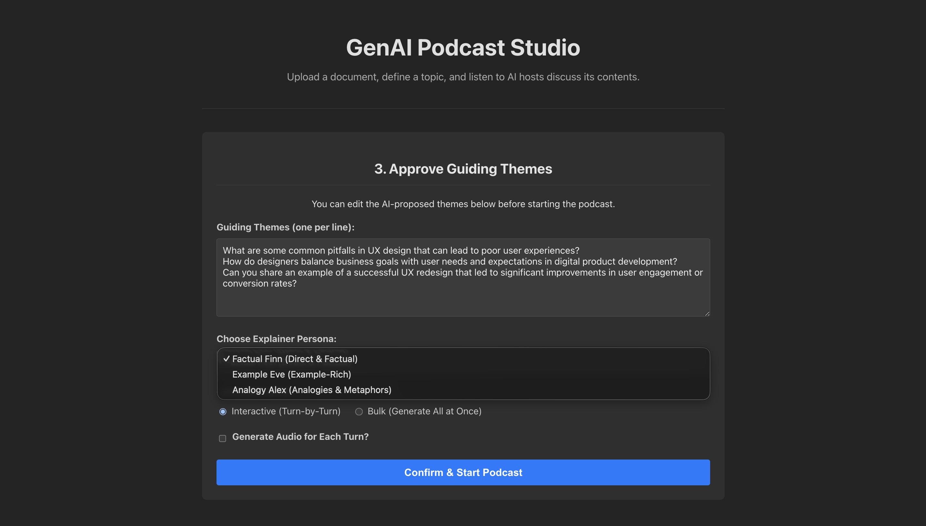The height and width of the screenshot is (526, 926).
Task: Grab the textarea resize handle corner
Action: (707, 314)
